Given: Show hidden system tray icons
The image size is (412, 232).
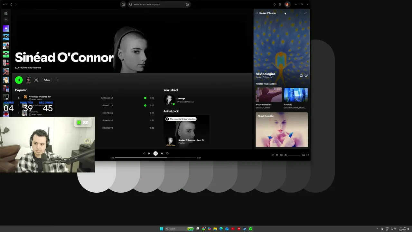Looking at the screenshot, I should [x=378, y=229].
